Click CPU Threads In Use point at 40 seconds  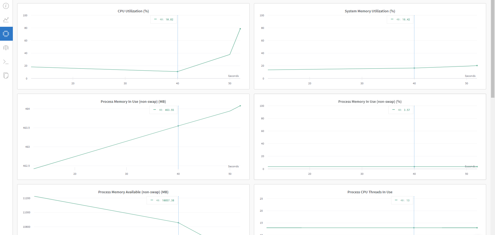pyautogui.click(x=414, y=228)
